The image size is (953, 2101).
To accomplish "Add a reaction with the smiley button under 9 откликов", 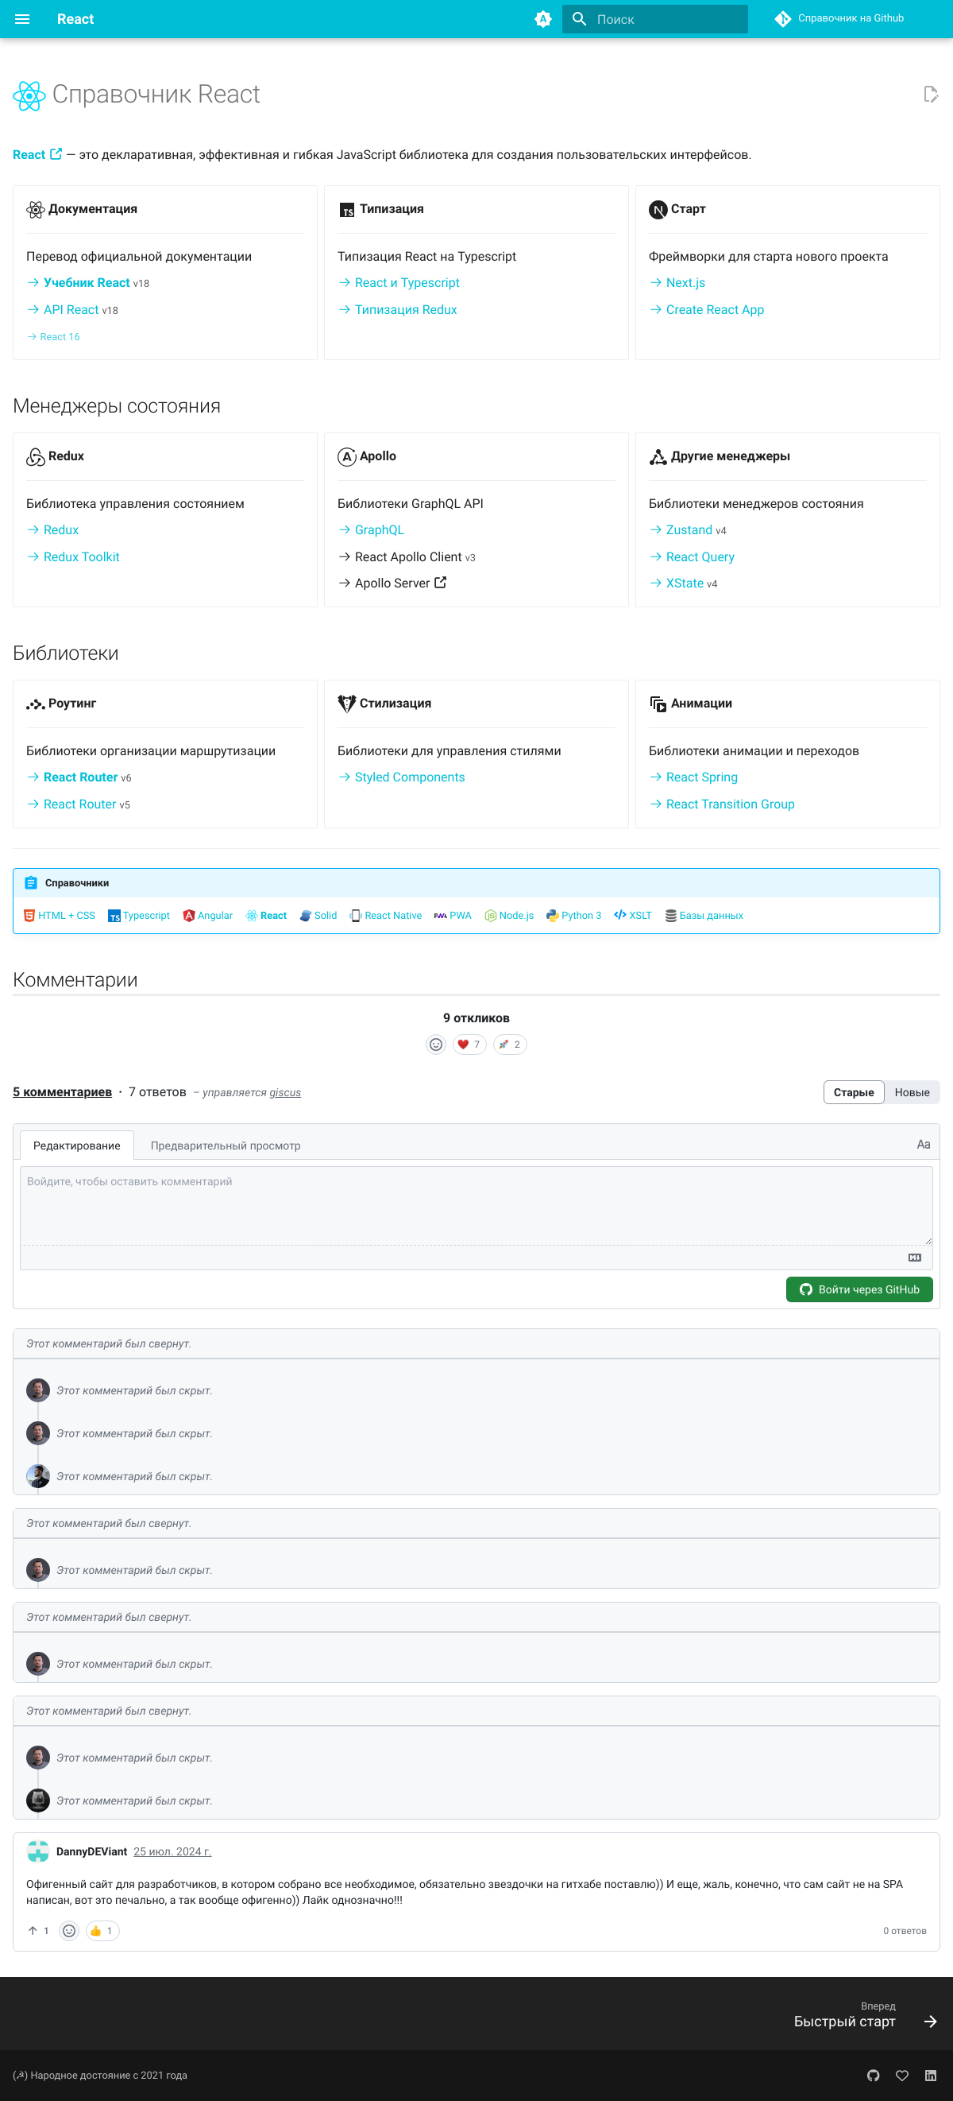I will click(436, 1045).
